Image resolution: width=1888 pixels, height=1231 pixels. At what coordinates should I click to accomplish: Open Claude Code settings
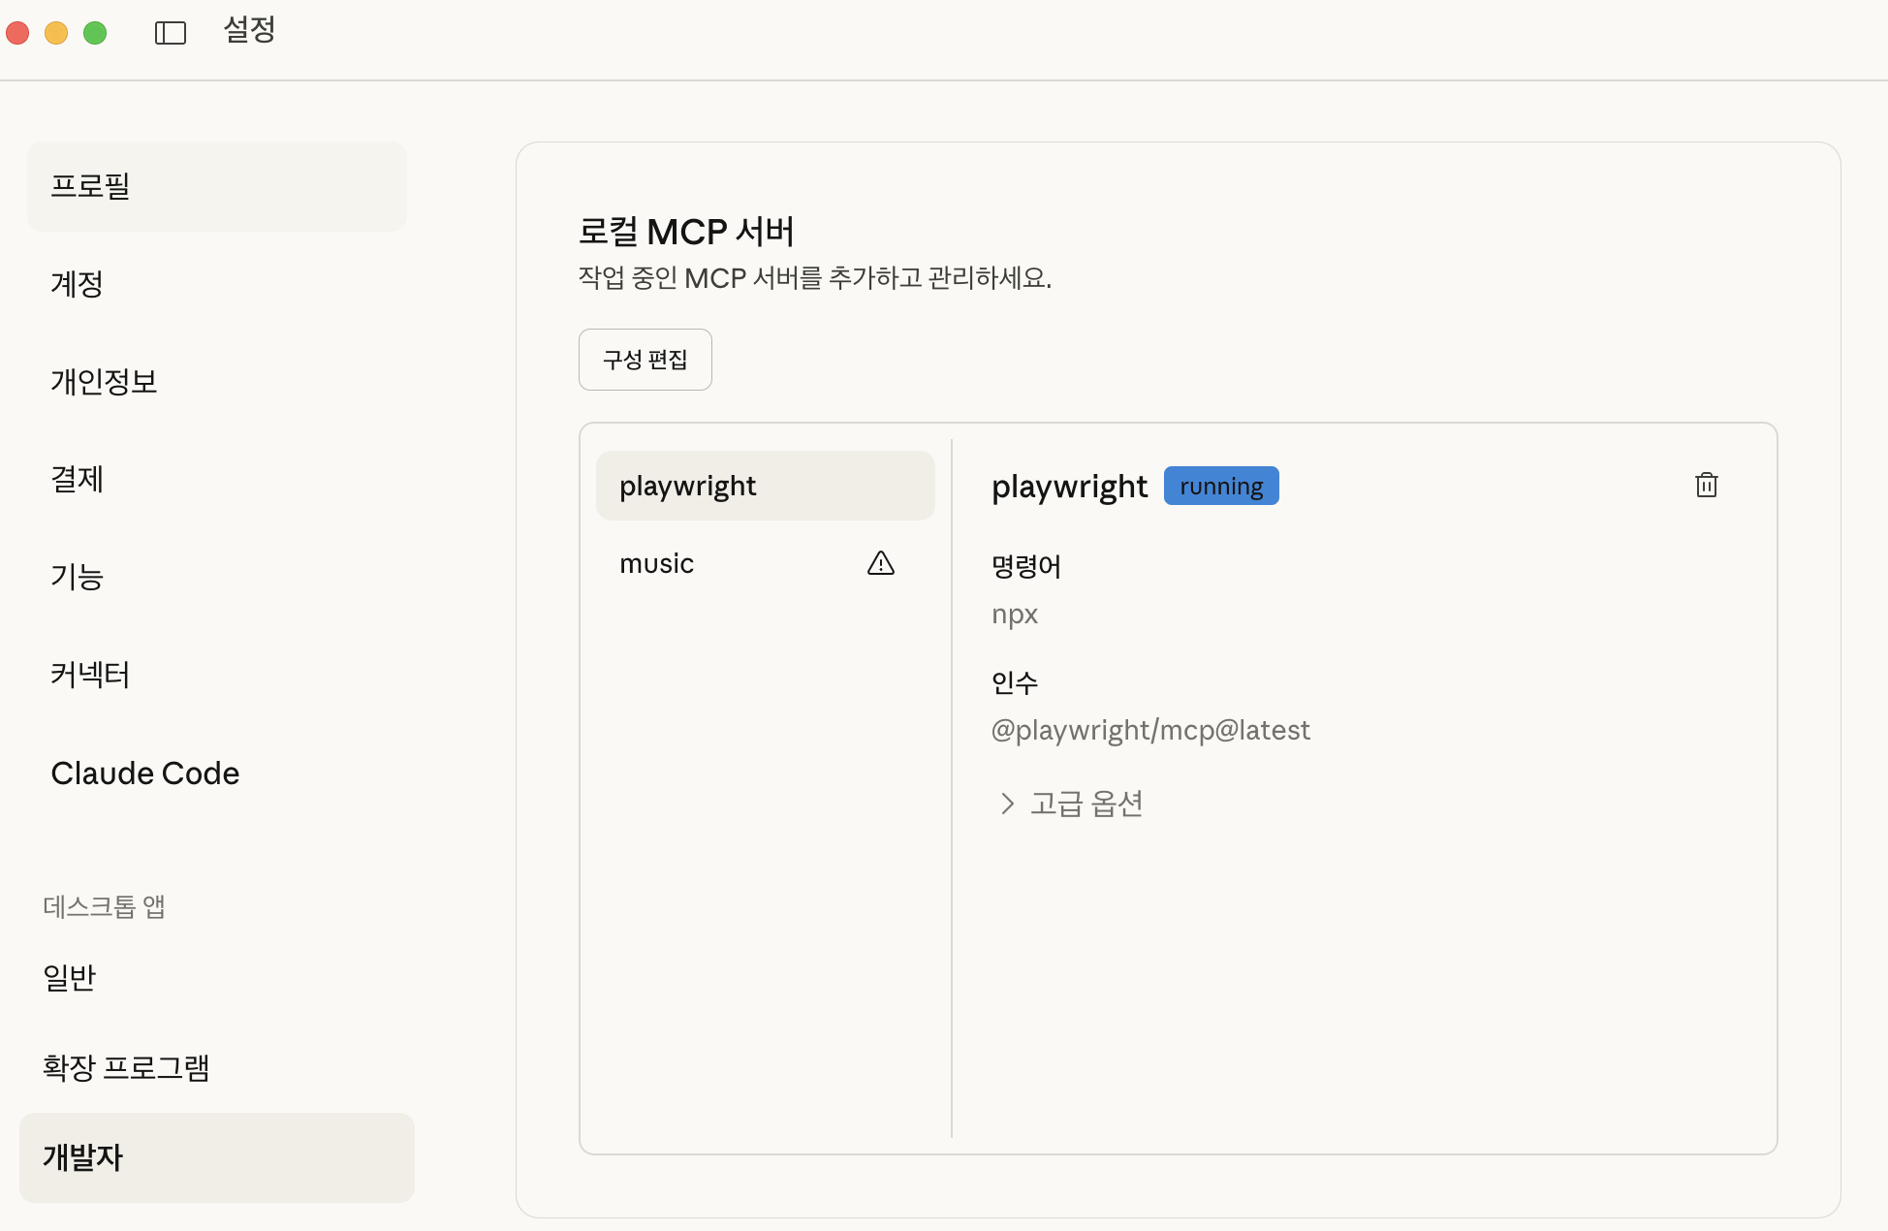point(217,773)
